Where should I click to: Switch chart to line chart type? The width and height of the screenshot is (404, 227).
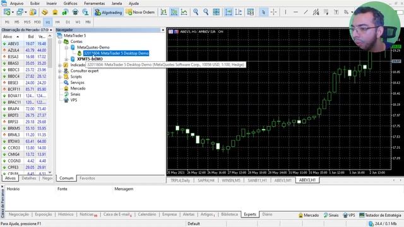click(x=184, y=12)
